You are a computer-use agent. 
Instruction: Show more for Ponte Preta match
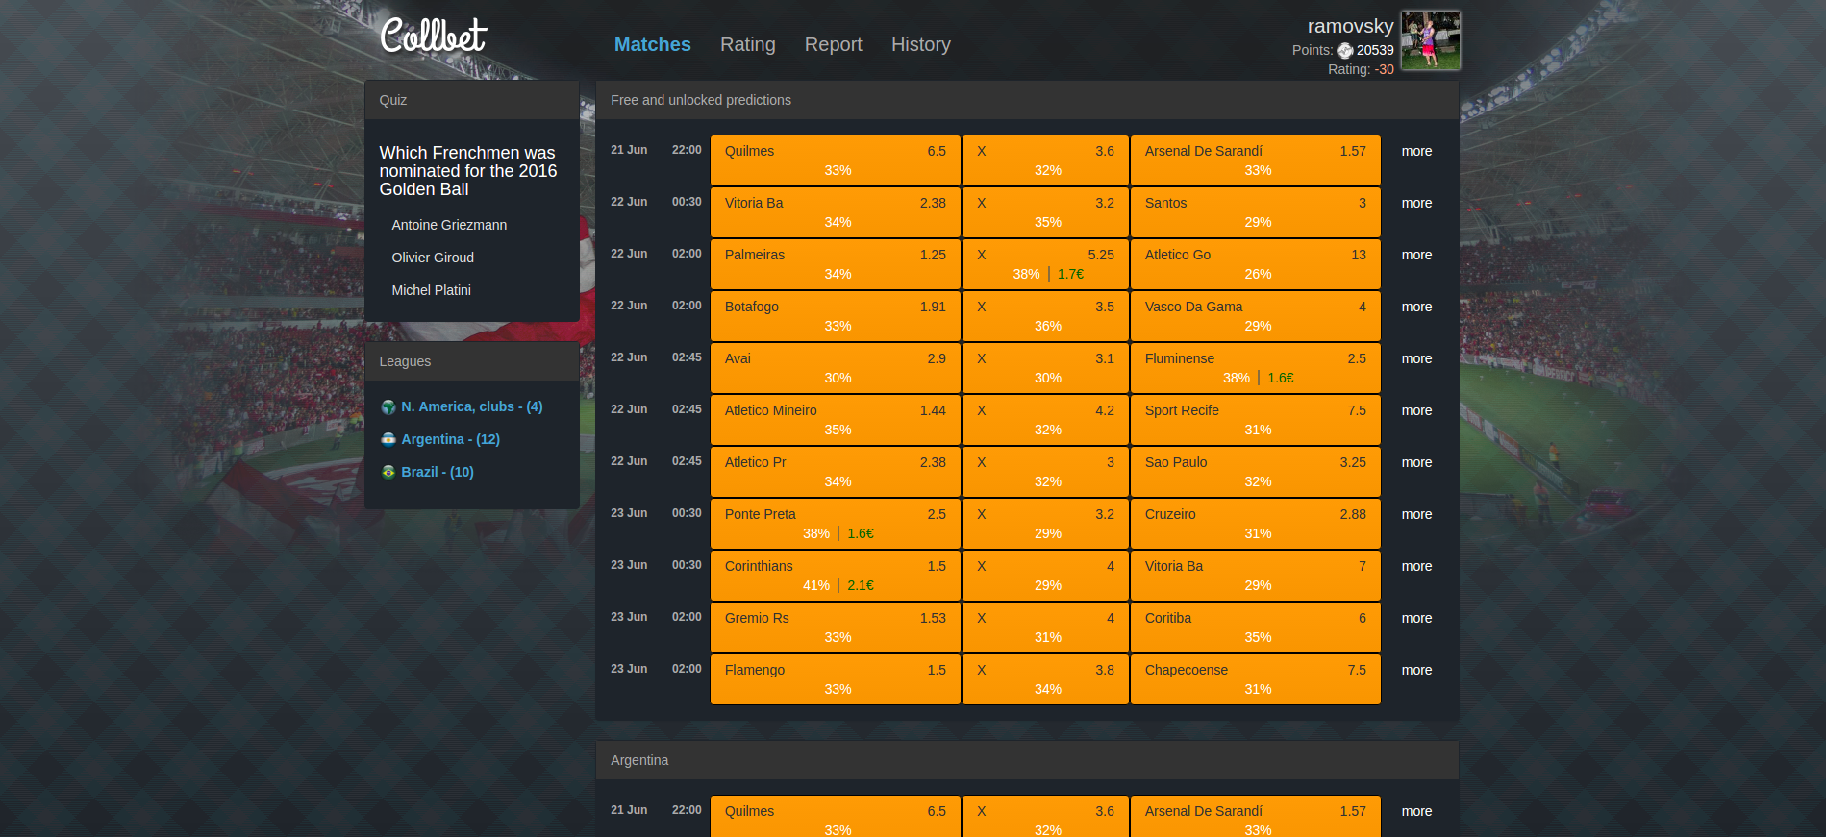[1416, 515]
